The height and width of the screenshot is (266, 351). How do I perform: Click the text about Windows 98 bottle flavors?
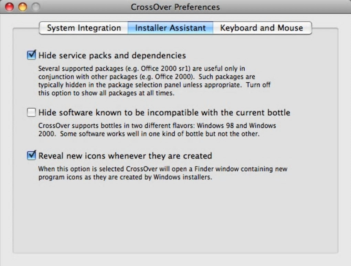[x=157, y=126]
